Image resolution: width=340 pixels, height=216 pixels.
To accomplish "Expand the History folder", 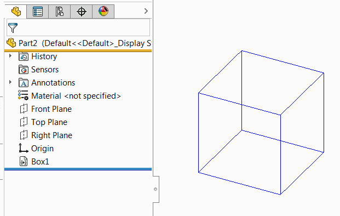I will [10, 56].
